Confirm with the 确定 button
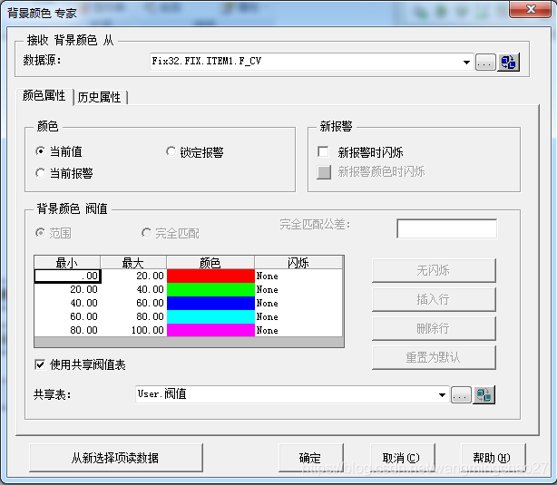This screenshot has width=557, height=485. coord(310,458)
